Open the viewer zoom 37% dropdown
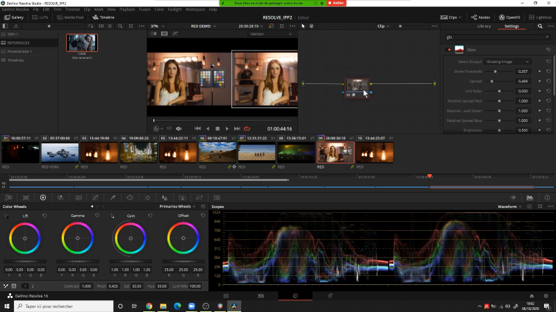 158,26
